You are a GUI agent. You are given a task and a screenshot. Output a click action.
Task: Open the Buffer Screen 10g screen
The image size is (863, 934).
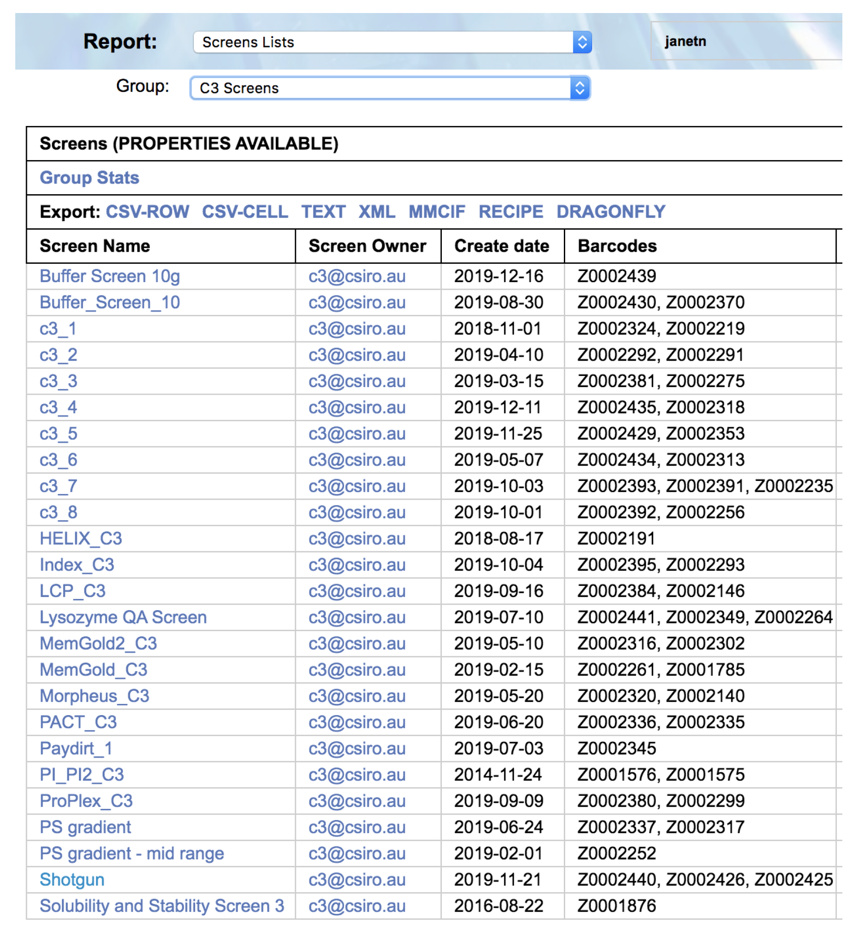[110, 276]
